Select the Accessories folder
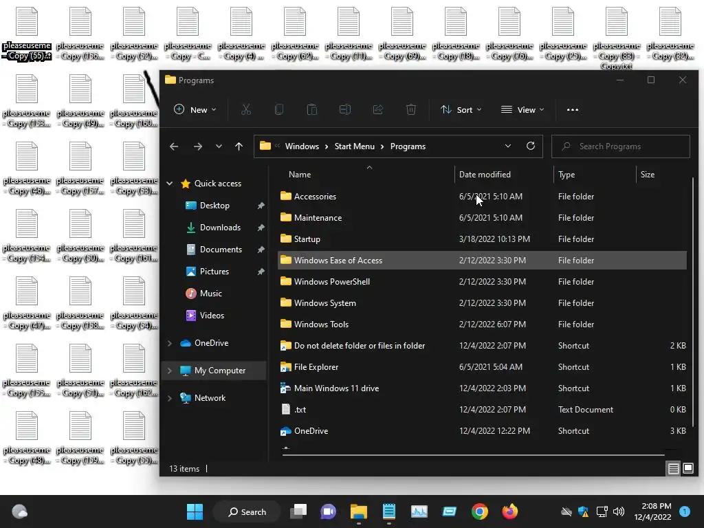This screenshot has width=704, height=528. [x=482, y=196]
